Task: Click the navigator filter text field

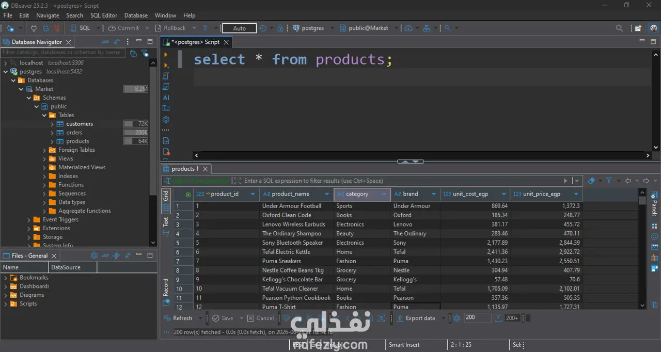Action: [x=62, y=52]
